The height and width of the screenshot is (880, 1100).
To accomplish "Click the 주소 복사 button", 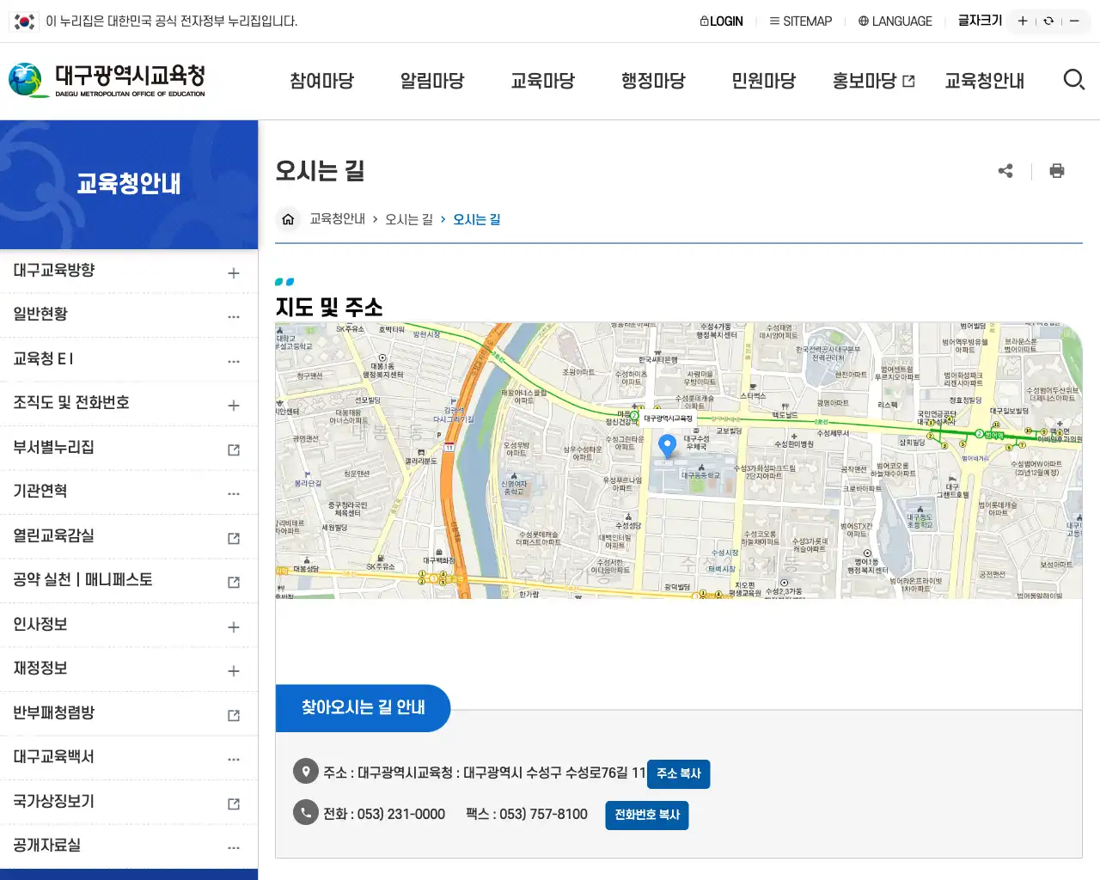I will click(x=678, y=773).
